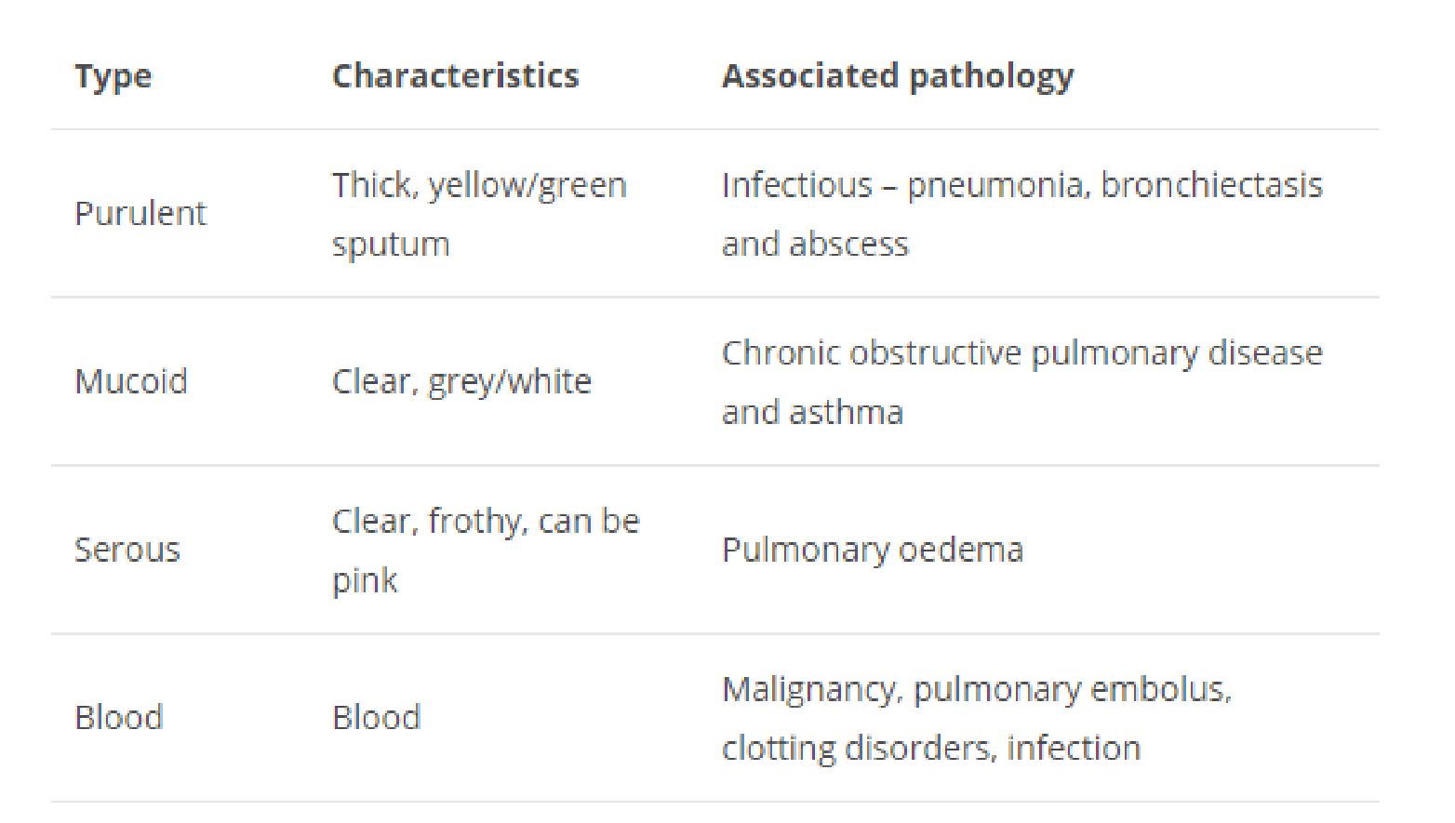The height and width of the screenshot is (823, 1455).
Task: Select the 'Pulmonary oedema' cell
Action: pyautogui.click(x=872, y=551)
